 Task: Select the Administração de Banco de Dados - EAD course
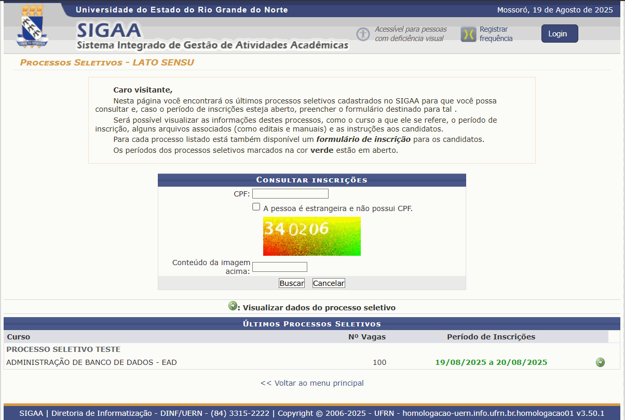91,362
